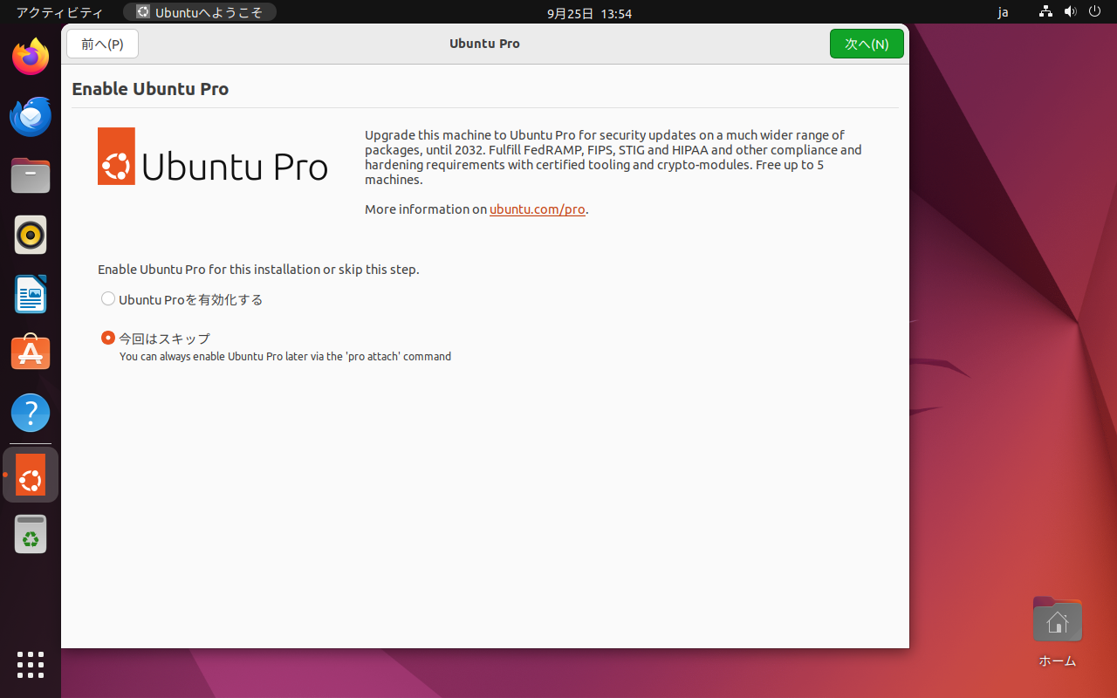Select the 'Ubuntu Proを有効化する' radio option
This screenshot has width=1117, height=698.
(108, 299)
